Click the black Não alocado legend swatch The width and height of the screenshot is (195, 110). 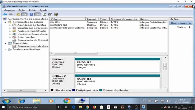coord(52,90)
